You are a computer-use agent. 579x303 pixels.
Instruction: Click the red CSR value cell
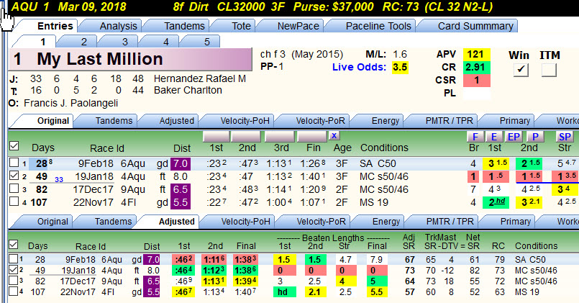pyautogui.click(x=476, y=80)
